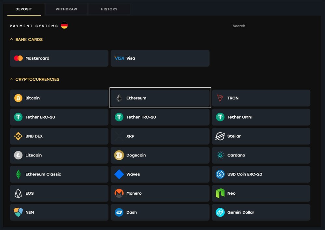Click the German flag country selector
Image resolution: width=325 pixels, height=230 pixels.
point(64,25)
